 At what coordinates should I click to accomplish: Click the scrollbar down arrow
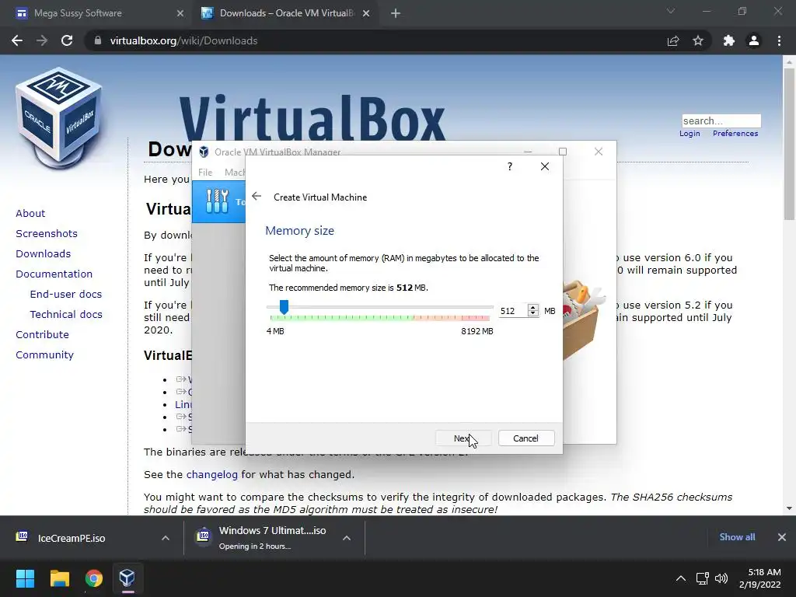pyautogui.click(x=789, y=508)
